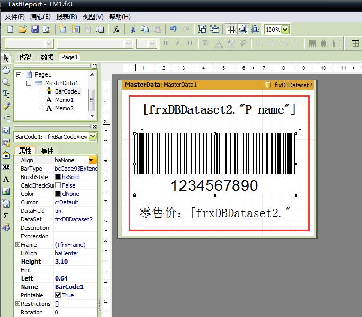Select the Copy Format brush tool

pos(6,106)
